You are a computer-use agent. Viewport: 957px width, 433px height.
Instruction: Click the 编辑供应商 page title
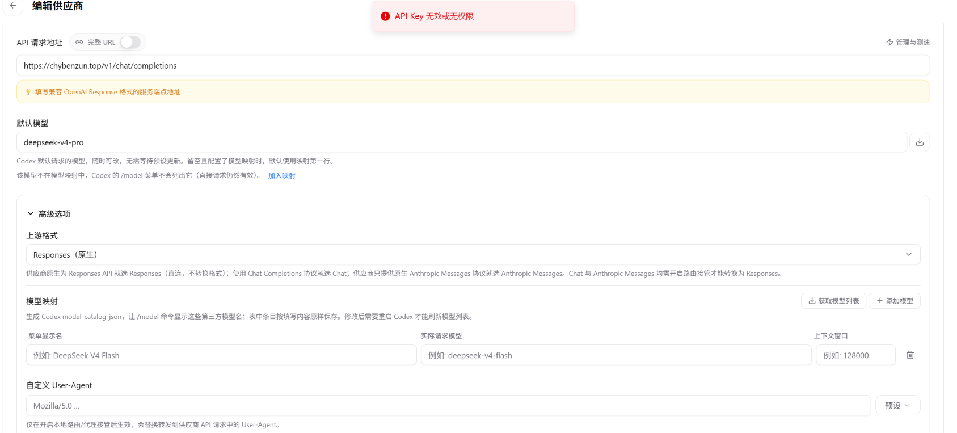[57, 6]
